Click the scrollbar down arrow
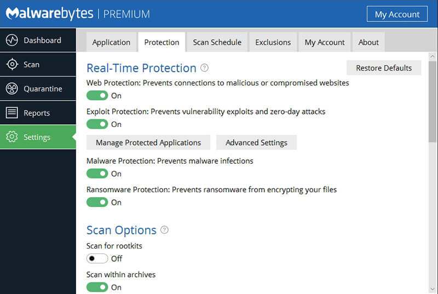The height and width of the screenshot is (294, 438). coord(432,287)
